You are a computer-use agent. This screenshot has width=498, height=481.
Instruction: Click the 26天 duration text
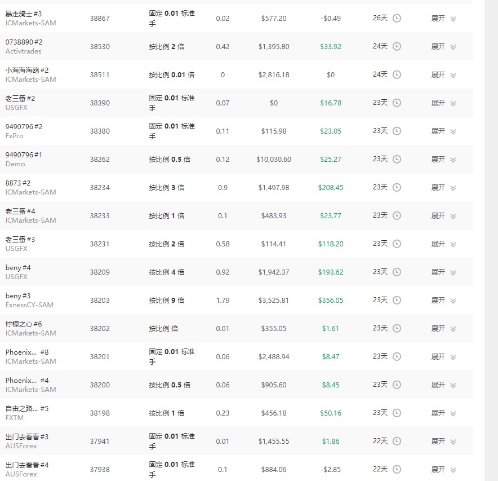click(x=380, y=18)
